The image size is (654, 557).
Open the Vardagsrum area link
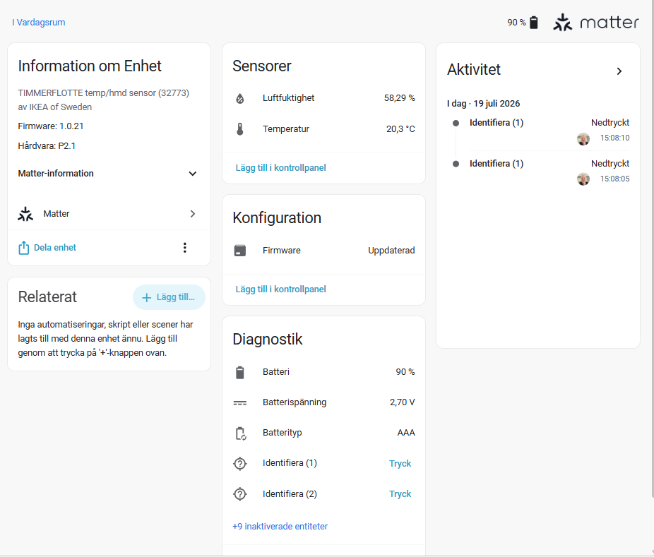click(x=38, y=23)
